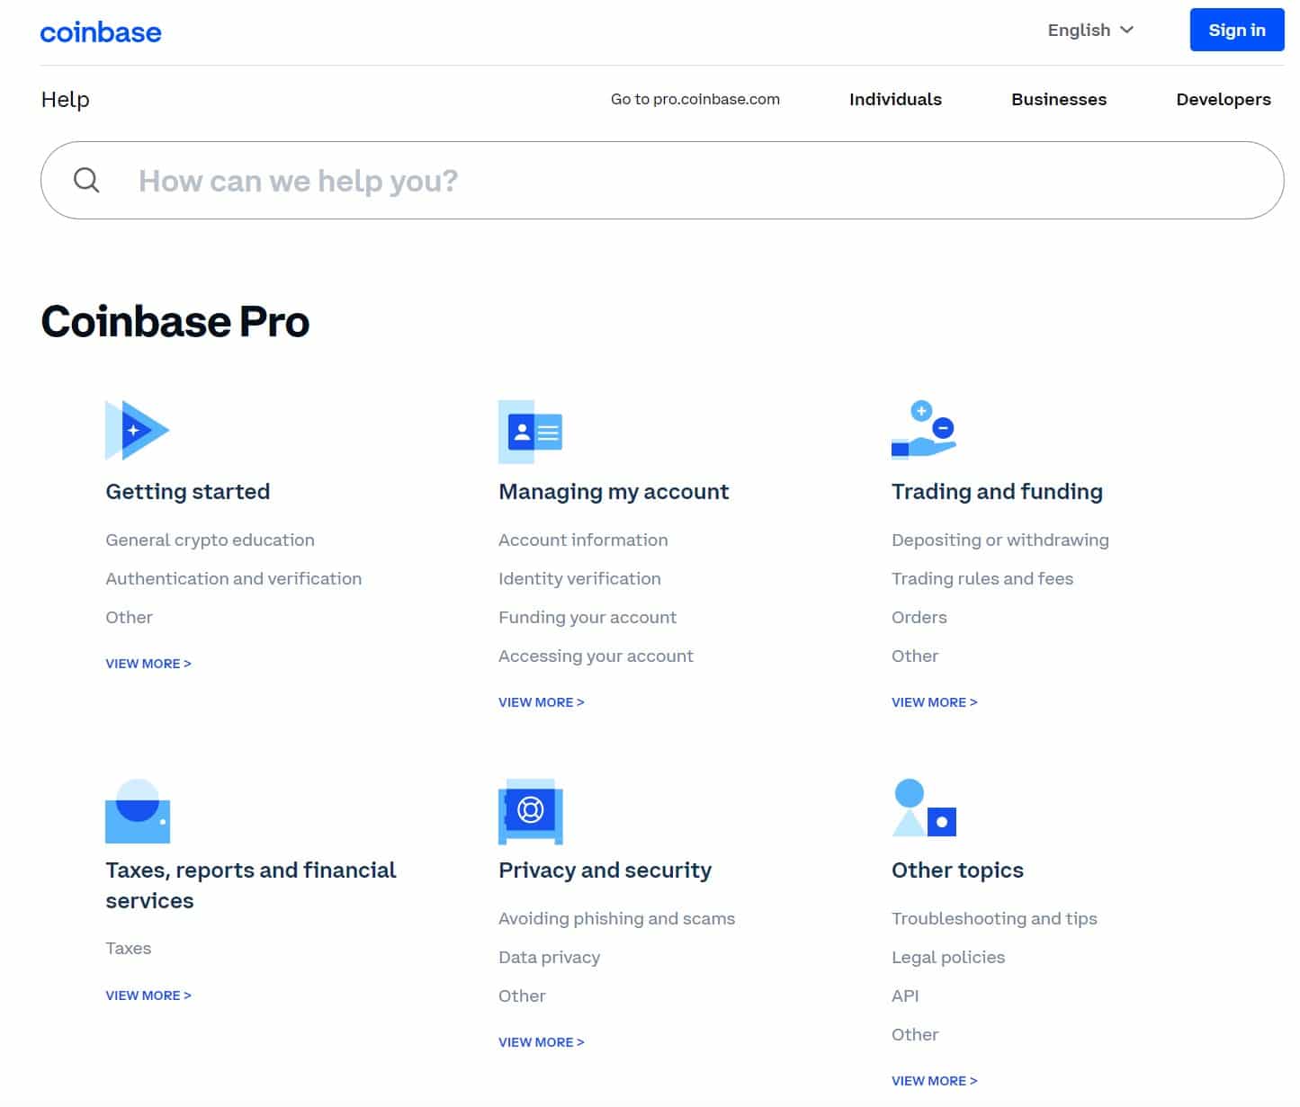Screen dimensions: 1300x1107
Task: Expand View More under Other topics
Action: [x=935, y=1081]
